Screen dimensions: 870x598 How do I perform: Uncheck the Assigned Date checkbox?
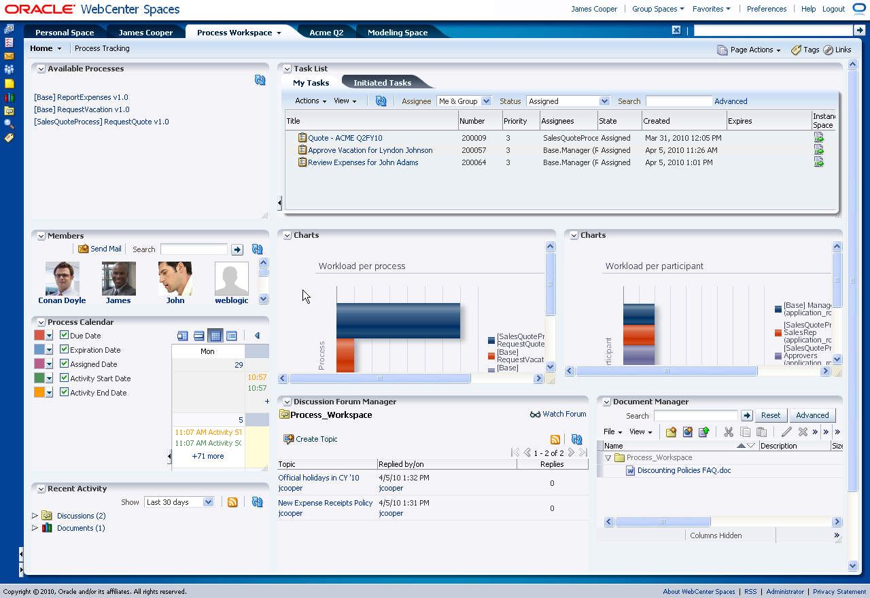coord(64,364)
